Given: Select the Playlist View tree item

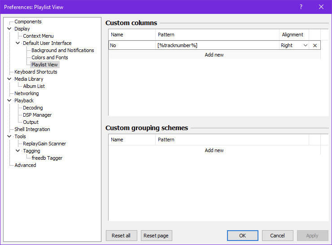Looking at the screenshot, I should coord(44,65).
